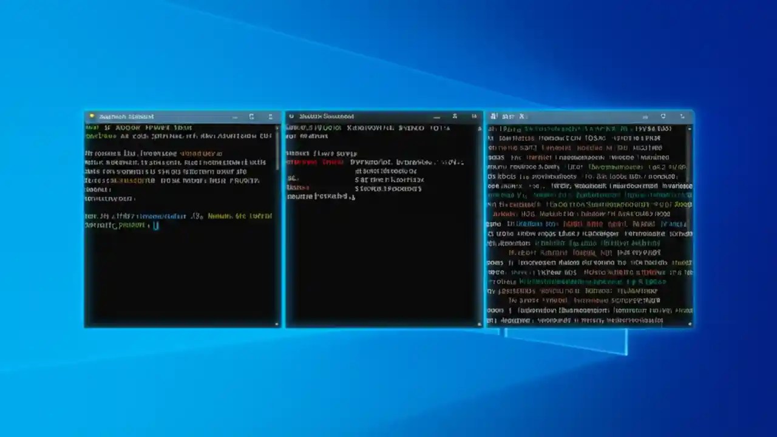Click the app icon on right terminal titlebar
777x437 pixels.
(494, 116)
